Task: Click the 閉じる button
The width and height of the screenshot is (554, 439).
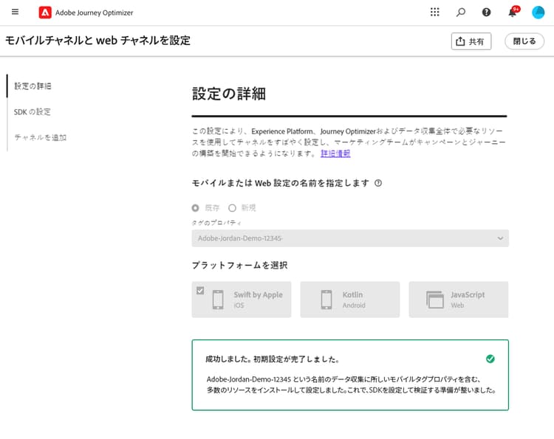Action: tap(524, 41)
